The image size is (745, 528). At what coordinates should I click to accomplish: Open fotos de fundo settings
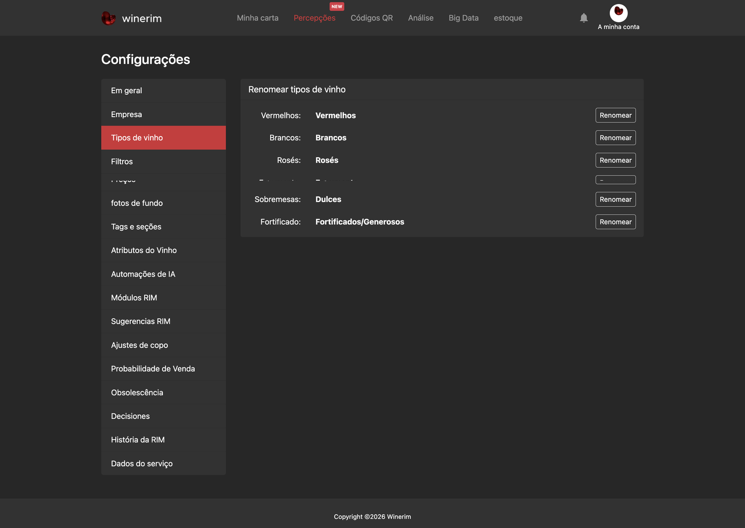point(163,203)
